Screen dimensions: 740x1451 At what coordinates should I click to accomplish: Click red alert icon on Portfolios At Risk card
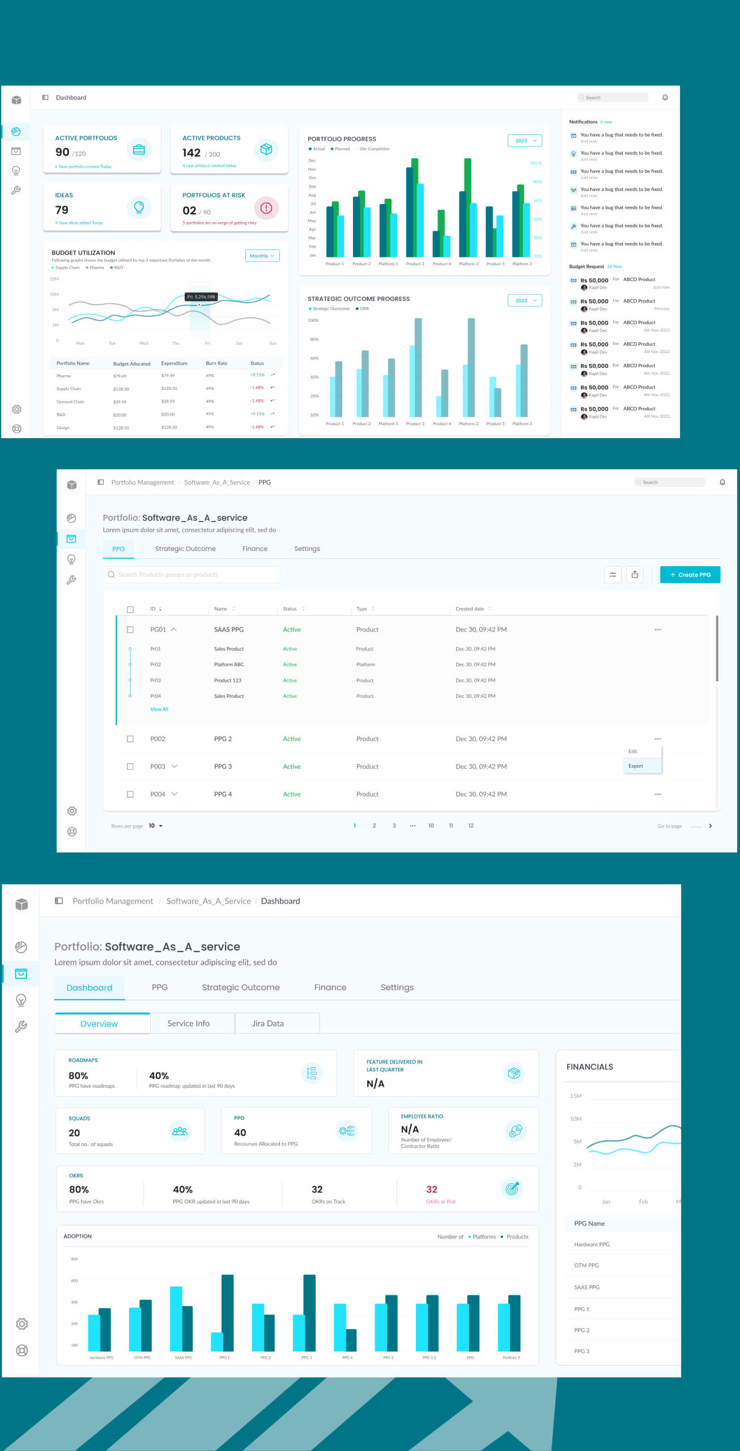(x=266, y=208)
